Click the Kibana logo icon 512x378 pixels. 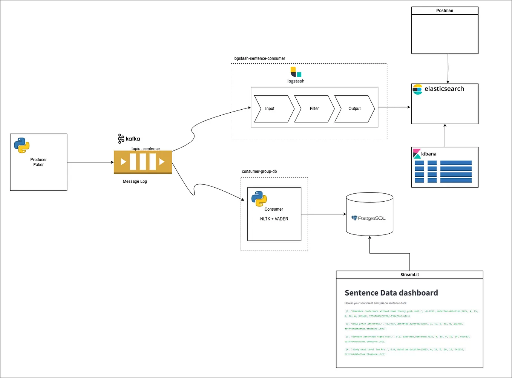point(416,154)
